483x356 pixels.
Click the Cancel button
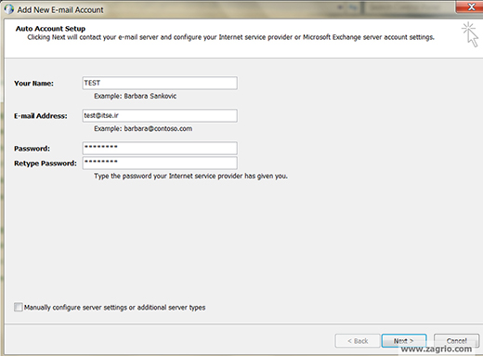(456, 341)
